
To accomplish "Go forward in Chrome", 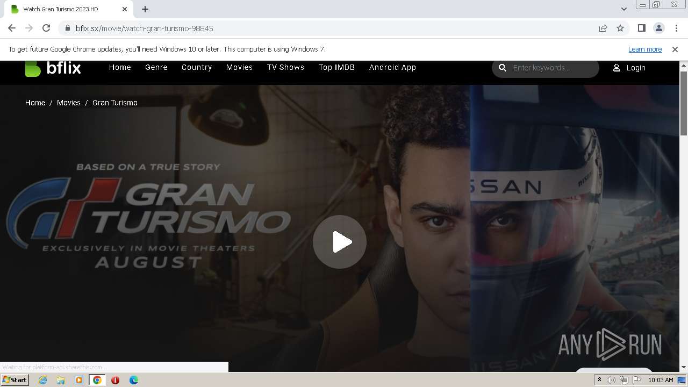I will point(29,28).
